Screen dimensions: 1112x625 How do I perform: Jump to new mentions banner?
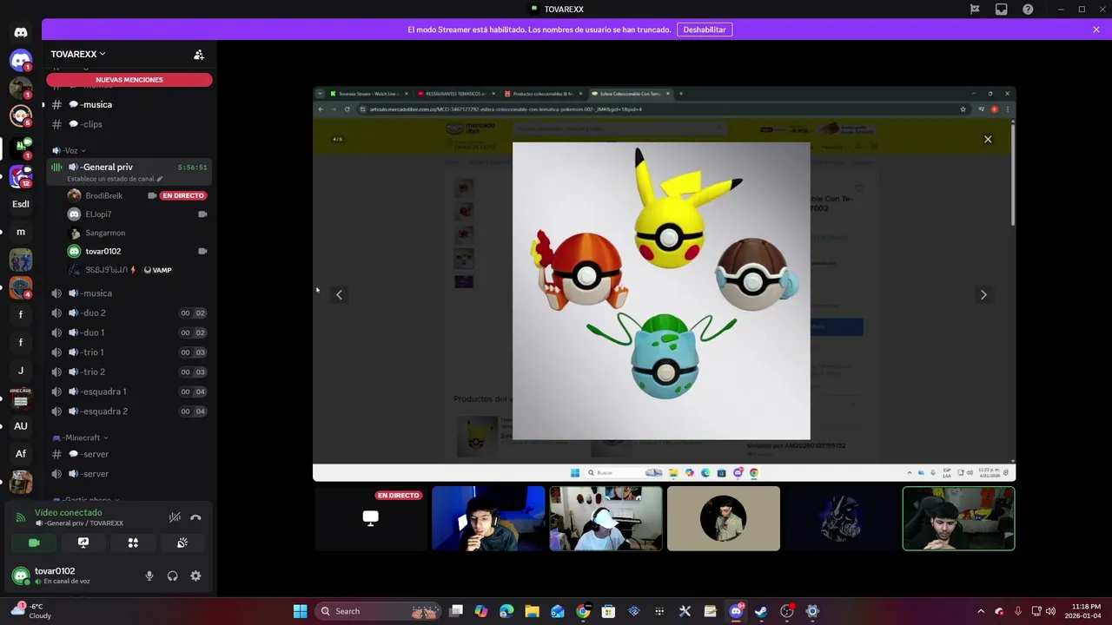129,80
